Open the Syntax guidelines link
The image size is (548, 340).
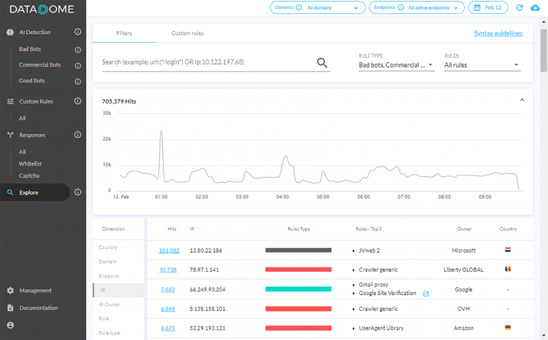(498, 33)
